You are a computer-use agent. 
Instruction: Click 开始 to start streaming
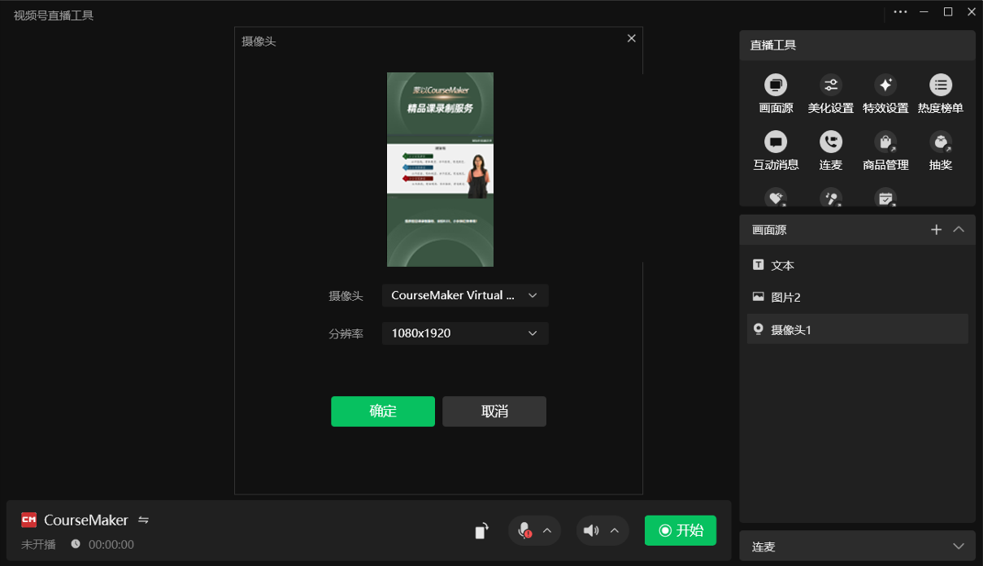tap(681, 530)
